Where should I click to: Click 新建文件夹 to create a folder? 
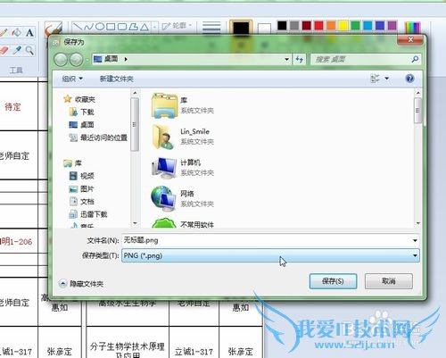click(116, 79)
